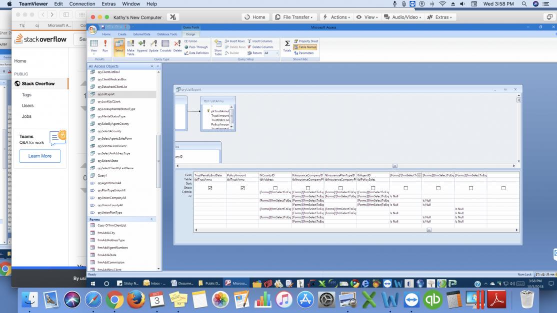Open TeamViewer Audio/Video dropdown
The width and height of the screenshot is (557, 313).
(x=403, y=17)
